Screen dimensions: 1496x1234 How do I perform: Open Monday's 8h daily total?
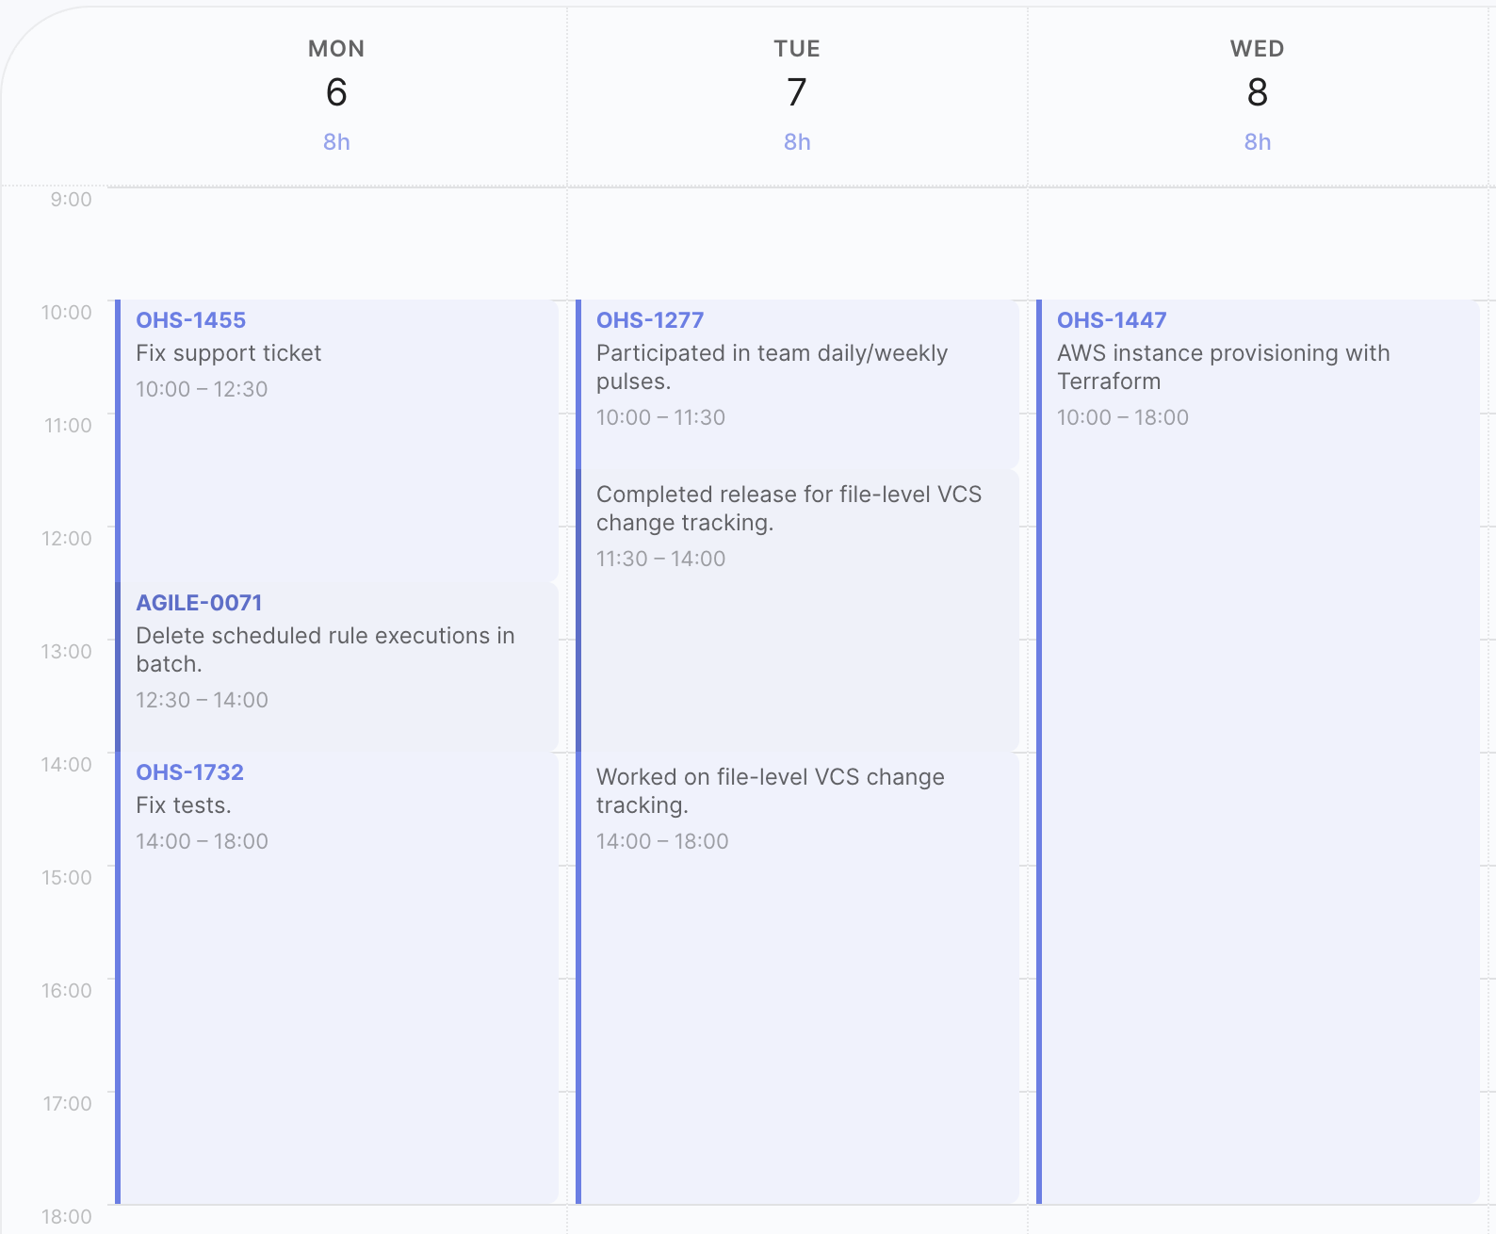[335, 141]
